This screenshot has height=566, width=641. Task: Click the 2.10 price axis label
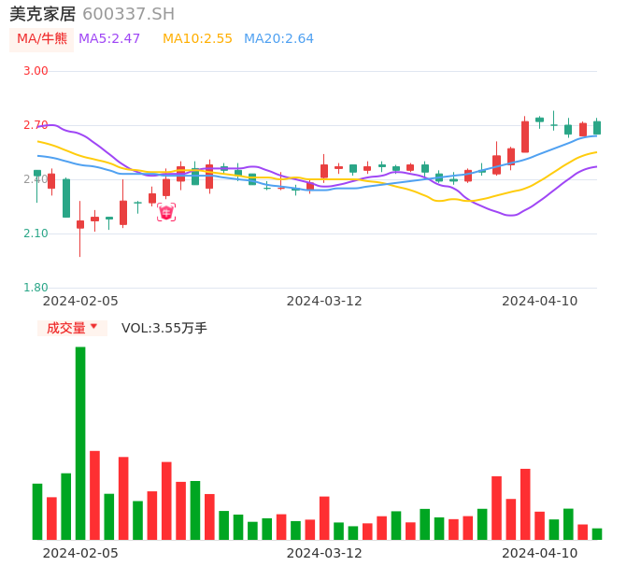36,233
